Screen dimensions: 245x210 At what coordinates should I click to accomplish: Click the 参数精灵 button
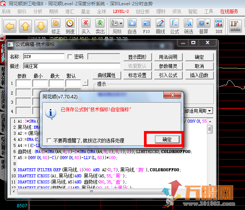pos(168,66)
